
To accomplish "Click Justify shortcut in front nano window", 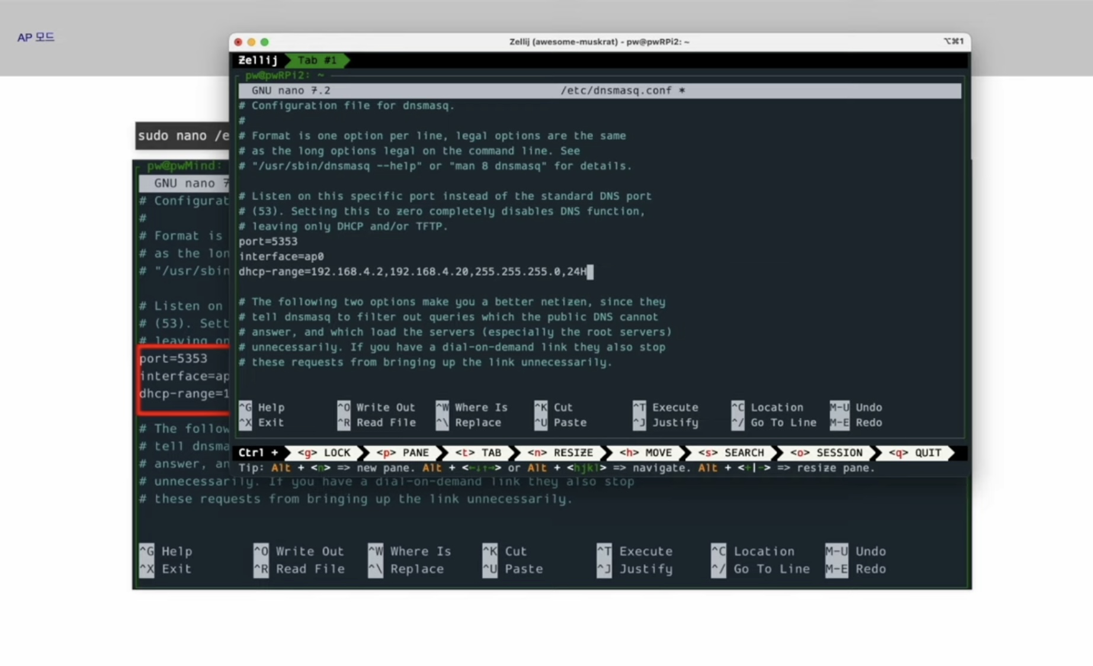I will click(665, 422).
